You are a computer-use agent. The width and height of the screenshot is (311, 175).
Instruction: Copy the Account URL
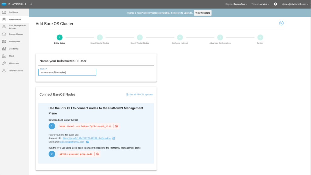tap(114, 138)
